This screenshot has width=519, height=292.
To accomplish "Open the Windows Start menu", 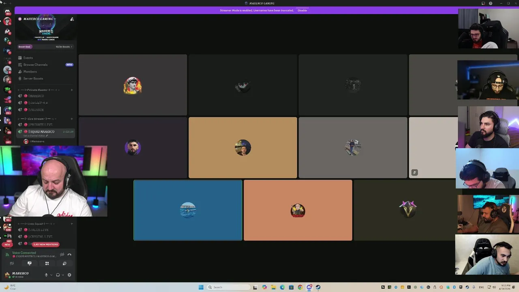I will tap(201, 287).
